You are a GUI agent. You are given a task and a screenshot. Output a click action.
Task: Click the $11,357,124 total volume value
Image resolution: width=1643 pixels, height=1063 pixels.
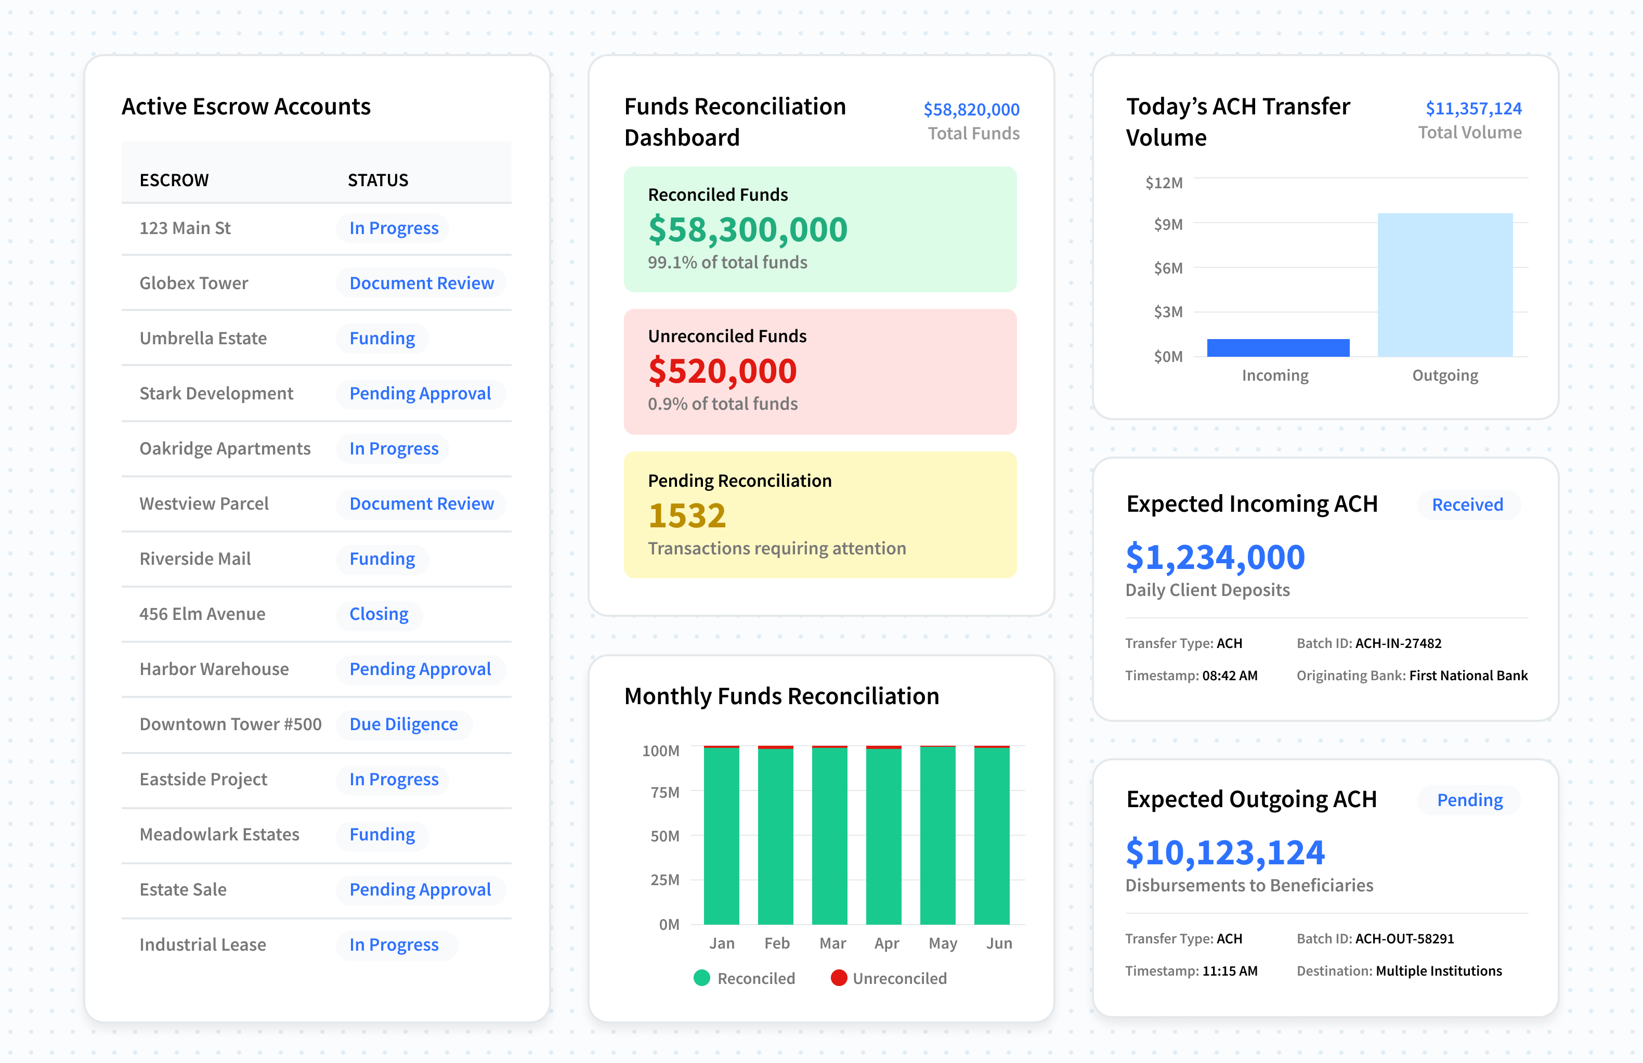[x=1474, y=109]
